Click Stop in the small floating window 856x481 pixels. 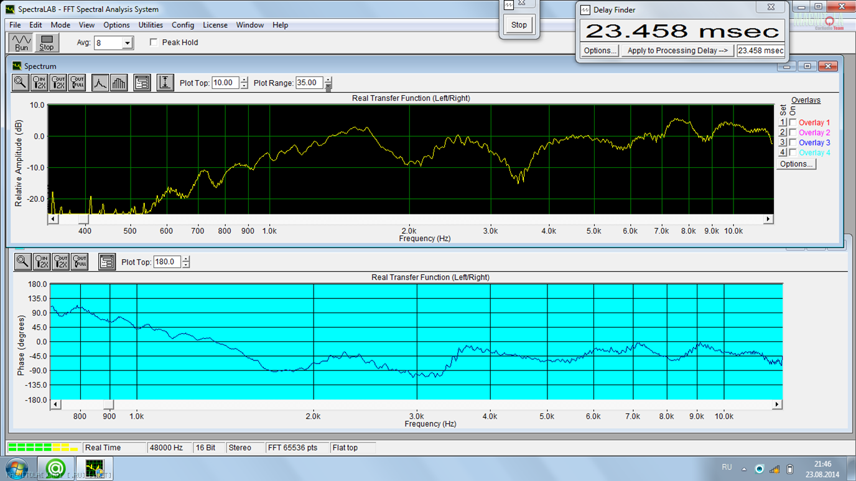point(519,25)
